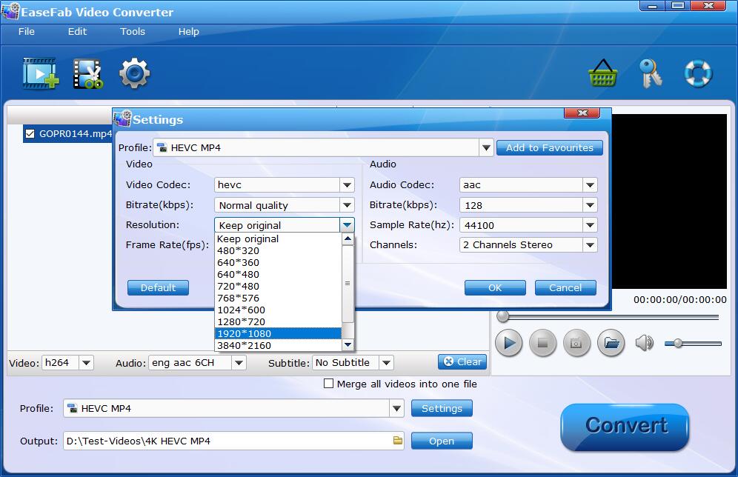Viewport: 738px width, 477px height.
Task: Click the output folder browse icon
Action: (x=398, y=441)
